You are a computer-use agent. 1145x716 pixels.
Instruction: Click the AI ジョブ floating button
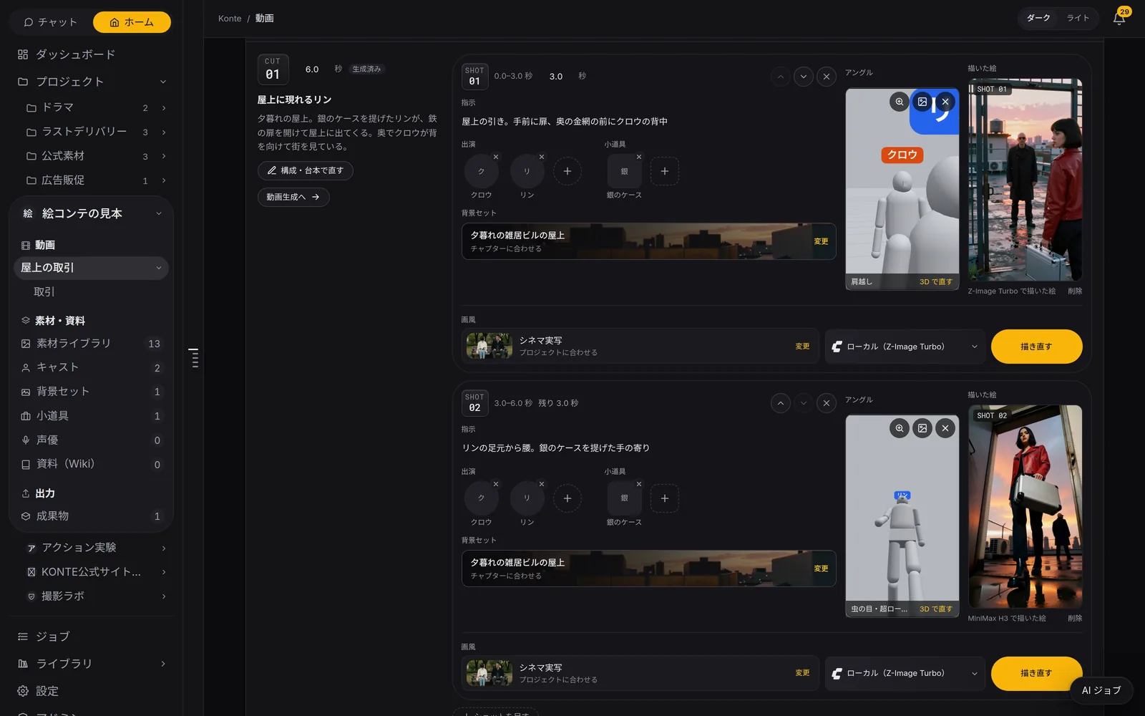pos(1101,690)
